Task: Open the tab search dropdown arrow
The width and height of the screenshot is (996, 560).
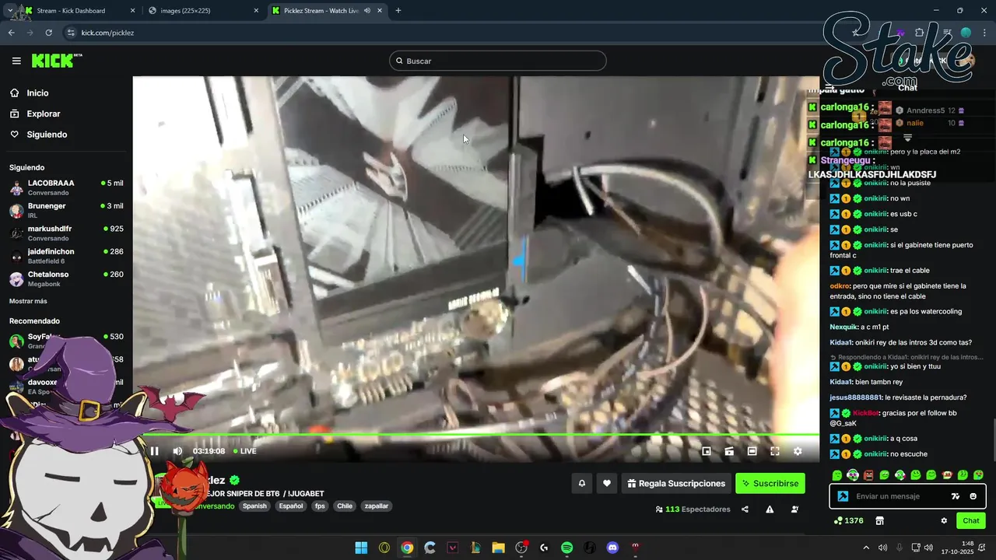Action: coord(9,11)
